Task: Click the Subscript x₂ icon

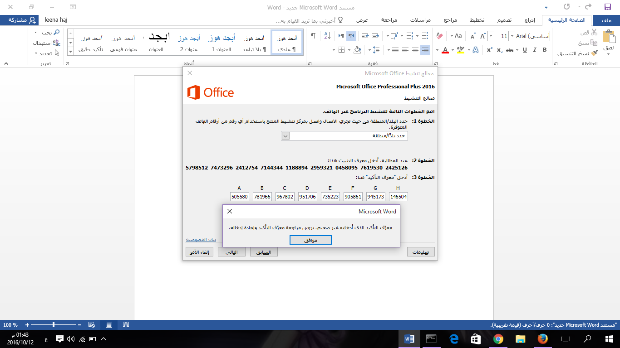Action: (x=499, y=50)
